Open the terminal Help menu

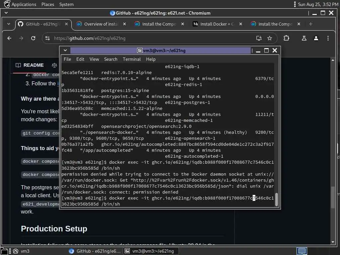pyautogui.click(x=151, y=59)
